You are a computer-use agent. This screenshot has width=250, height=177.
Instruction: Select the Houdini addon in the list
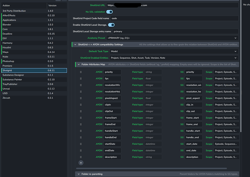point(8,47)
